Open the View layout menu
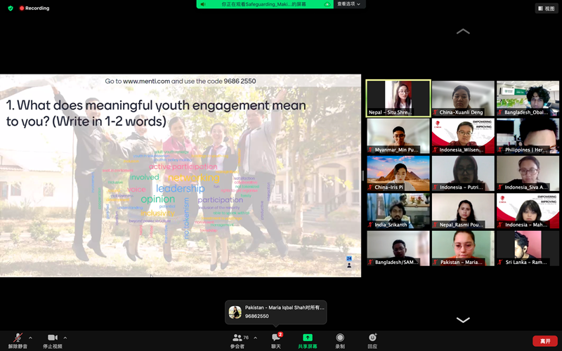Image resolution: width=562 pixels, height=351 pixels. 547,8
